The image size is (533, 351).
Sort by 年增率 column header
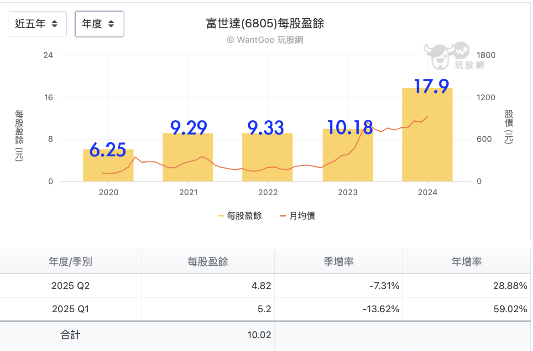[x=466, y=262]
